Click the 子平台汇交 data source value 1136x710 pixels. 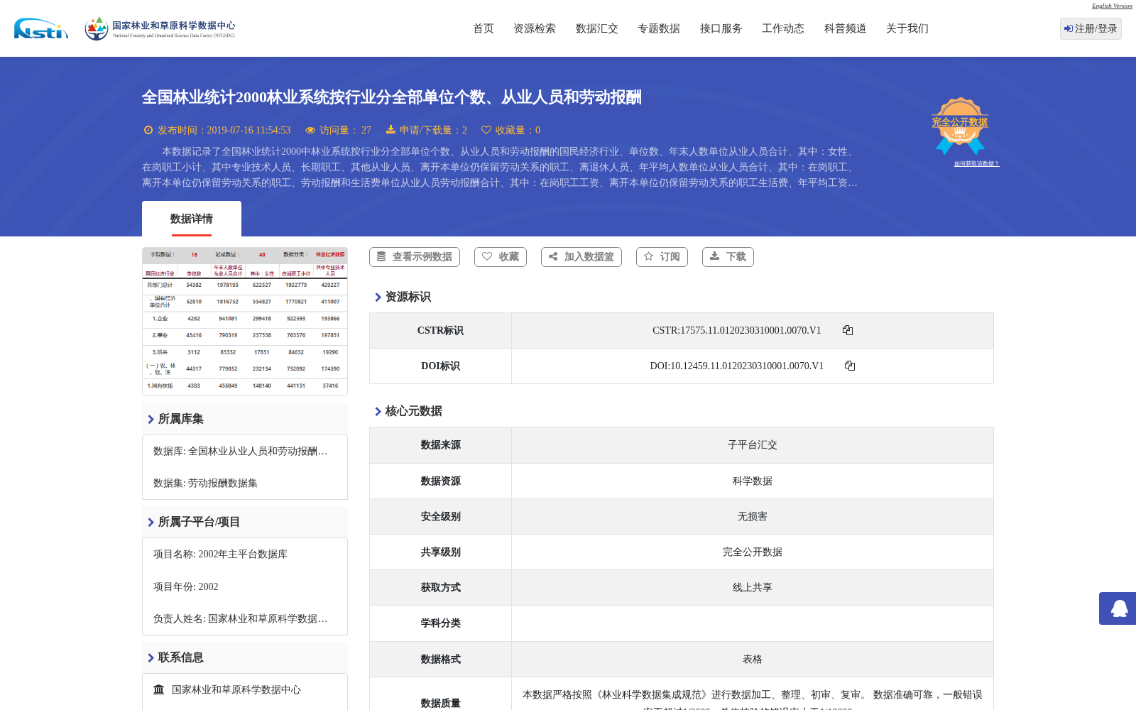point(753,445)
